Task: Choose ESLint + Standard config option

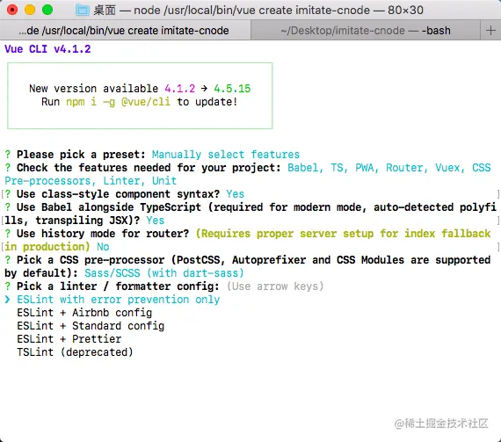Action: point(91,326)
